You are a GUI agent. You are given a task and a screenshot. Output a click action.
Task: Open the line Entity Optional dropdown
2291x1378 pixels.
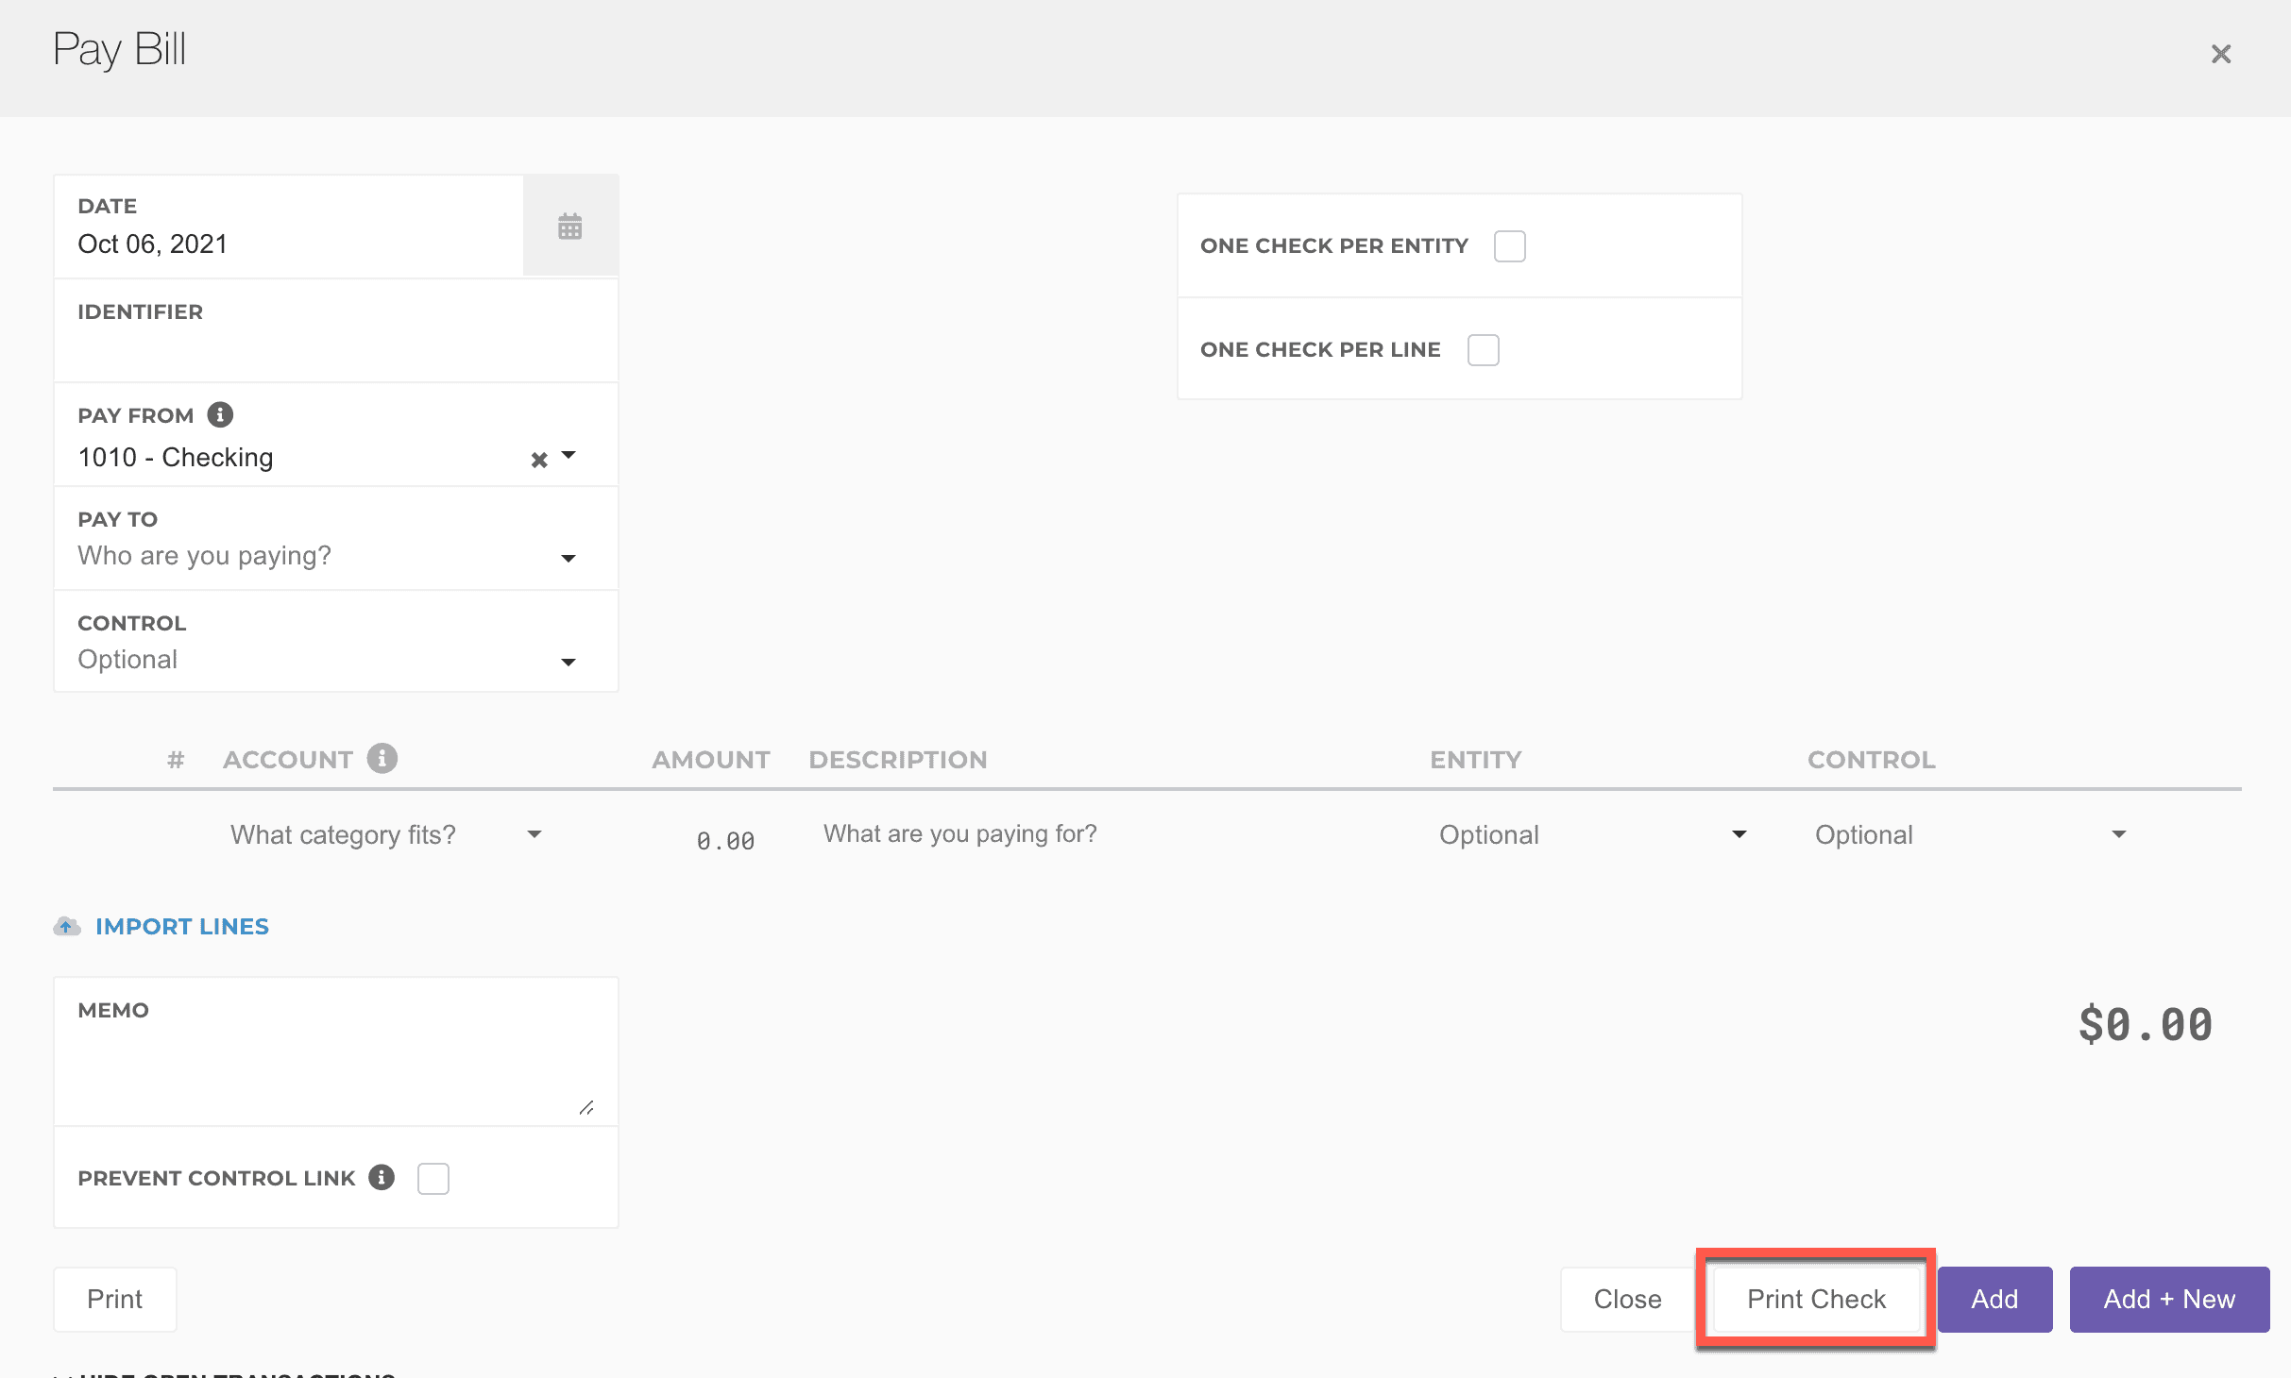(1591, 834)
